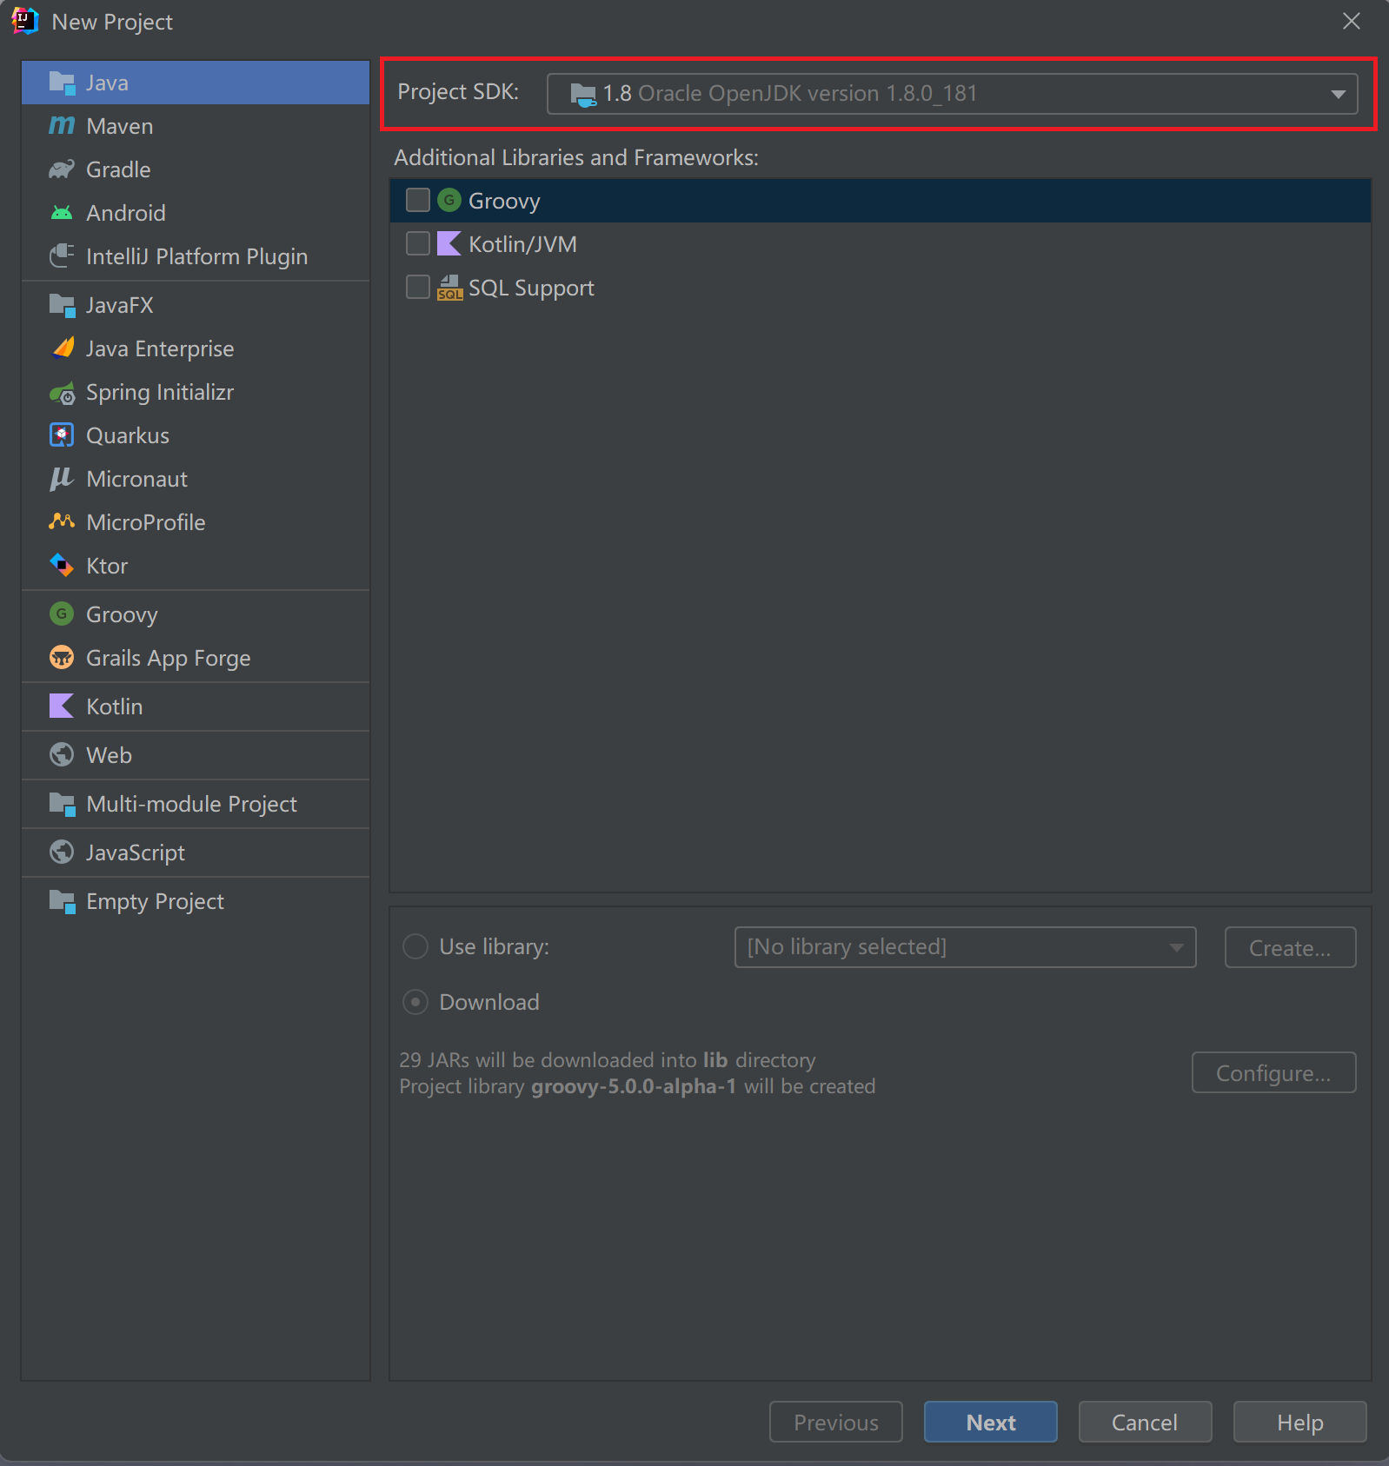This screenshot has height=1466, width=1389.
Task: Open the 'No library selected' dropdown
Action: [965, 946]
